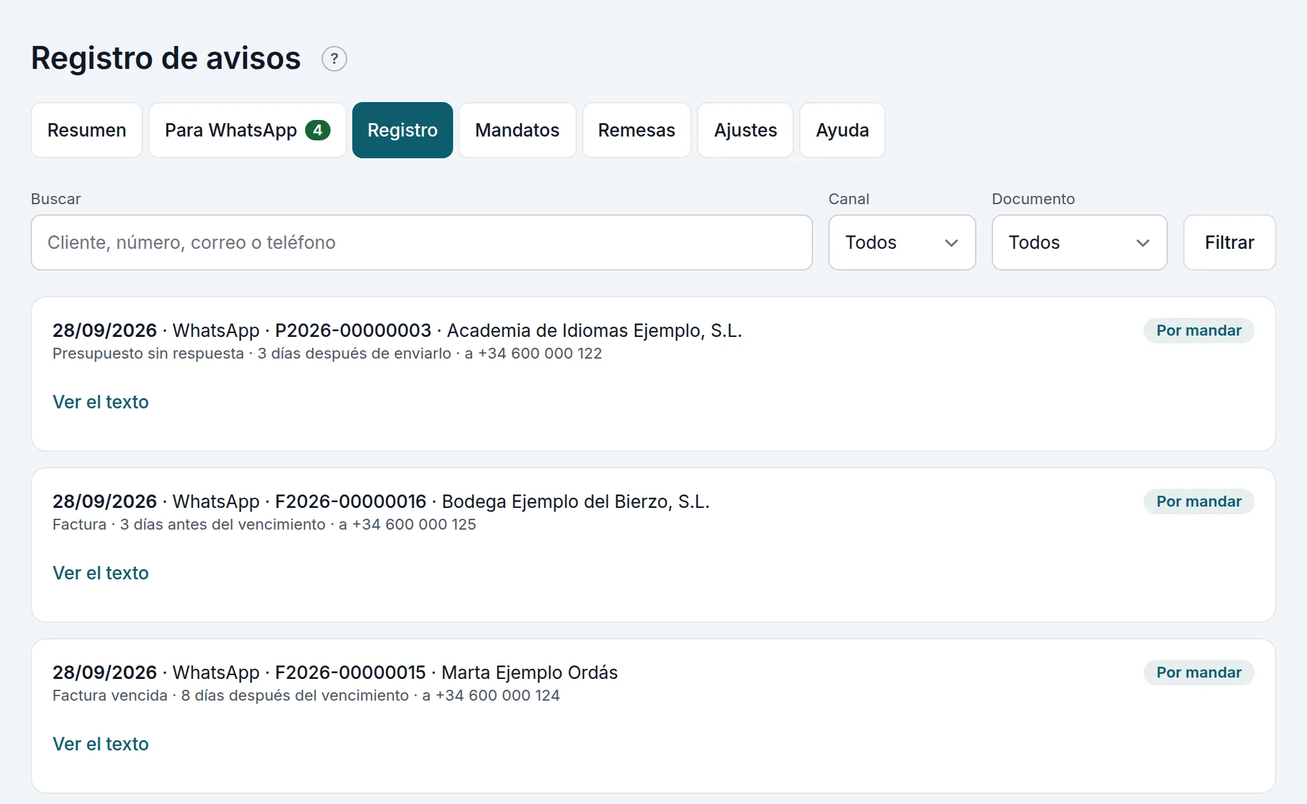Expand the Documento dropdown
The image size is (1307, 804).
point(1080,242)
